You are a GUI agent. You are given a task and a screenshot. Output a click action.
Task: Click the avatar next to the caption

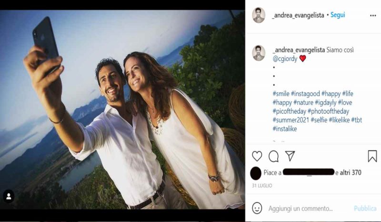(259, 53)
